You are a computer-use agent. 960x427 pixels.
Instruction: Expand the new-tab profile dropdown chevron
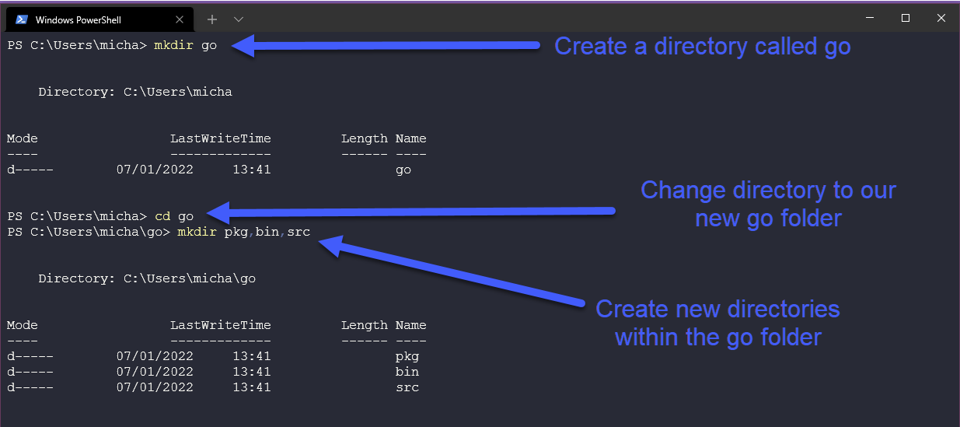239,19
